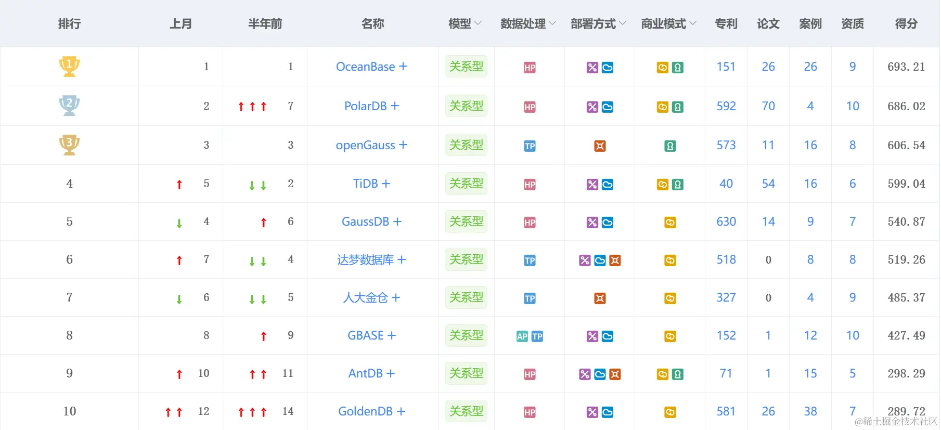Click AntDB's case count 15
The width and height of the screenshot is (941, 430).
pos(810,373)
